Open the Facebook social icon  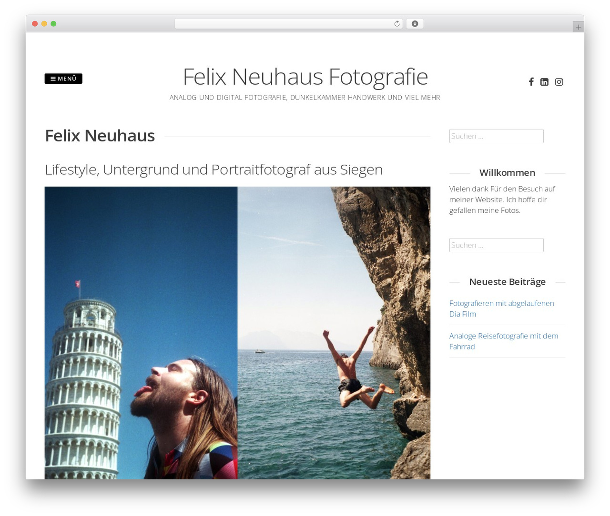coord(531,82)
